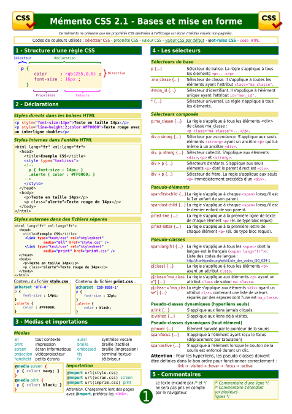The width and height of the screenshot is (292, 414).
Task: Click subheading "Pseudo-classes" above span:lang(fr)
Action: pyautogui.click(x=167, y=240)
